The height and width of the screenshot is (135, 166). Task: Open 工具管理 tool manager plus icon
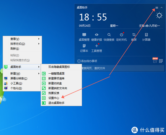pos(97,48)
